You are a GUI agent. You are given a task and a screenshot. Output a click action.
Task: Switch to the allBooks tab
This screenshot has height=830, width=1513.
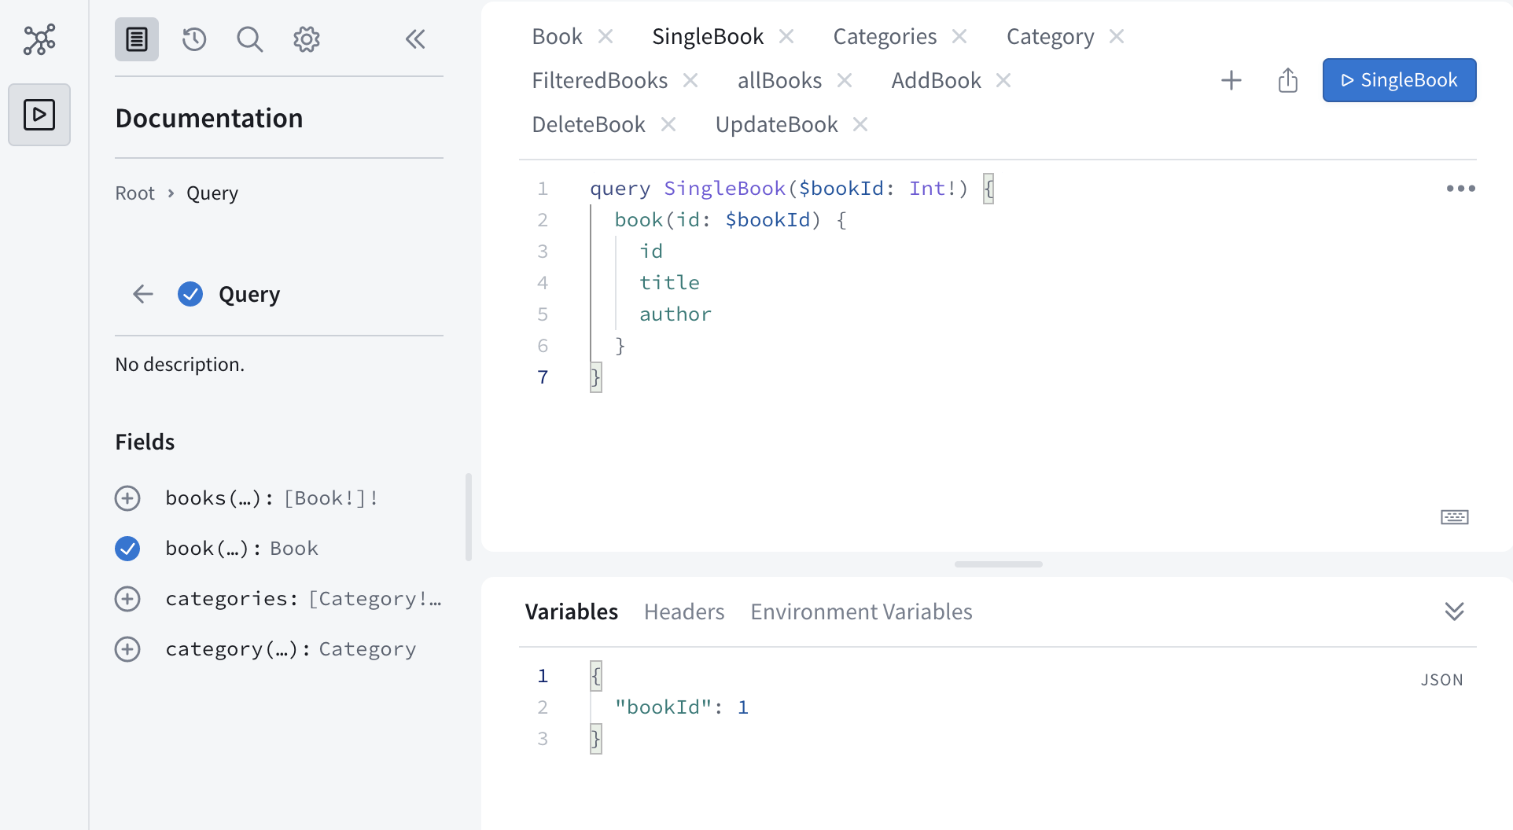pyautogui.click(x=779, y=80)
